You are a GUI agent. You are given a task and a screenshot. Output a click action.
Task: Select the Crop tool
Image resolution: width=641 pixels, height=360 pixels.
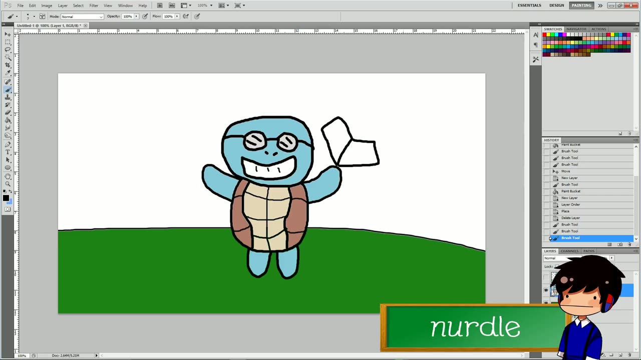(x=8, y=65)
